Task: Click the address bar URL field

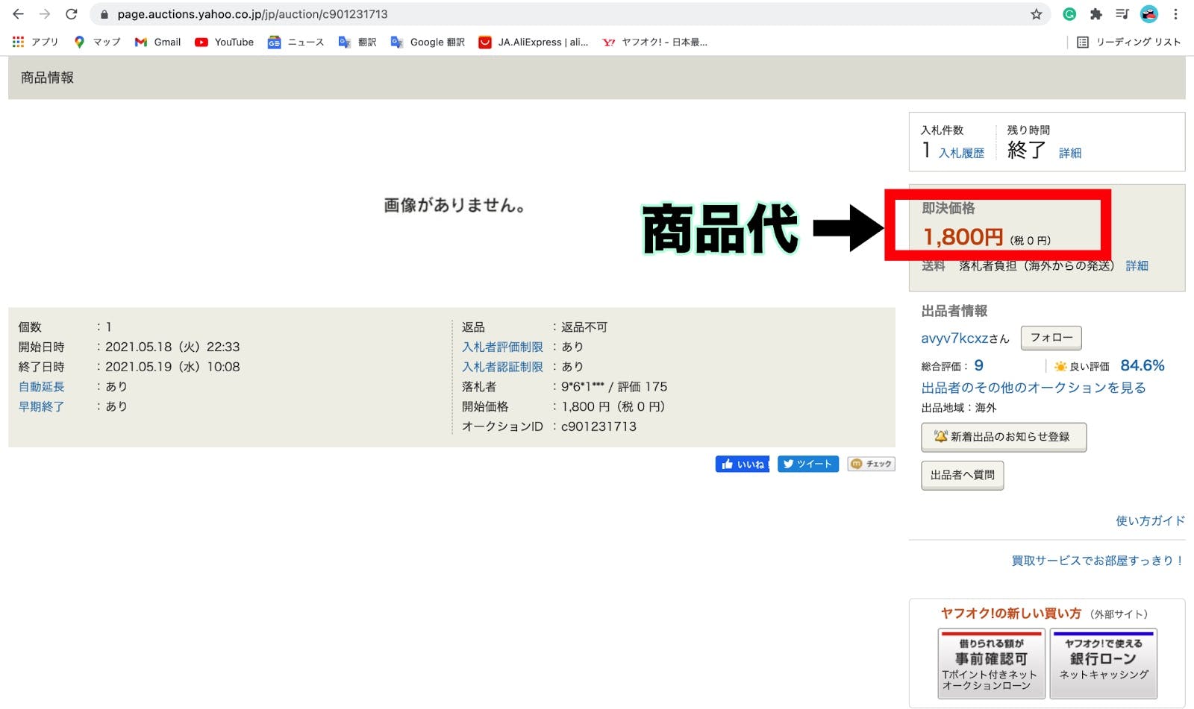Action: (522, 14)
